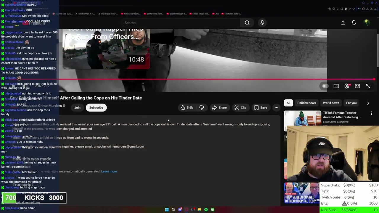
Task: Like the video with 5.6k likes
Action: click(x=187, y=108)
